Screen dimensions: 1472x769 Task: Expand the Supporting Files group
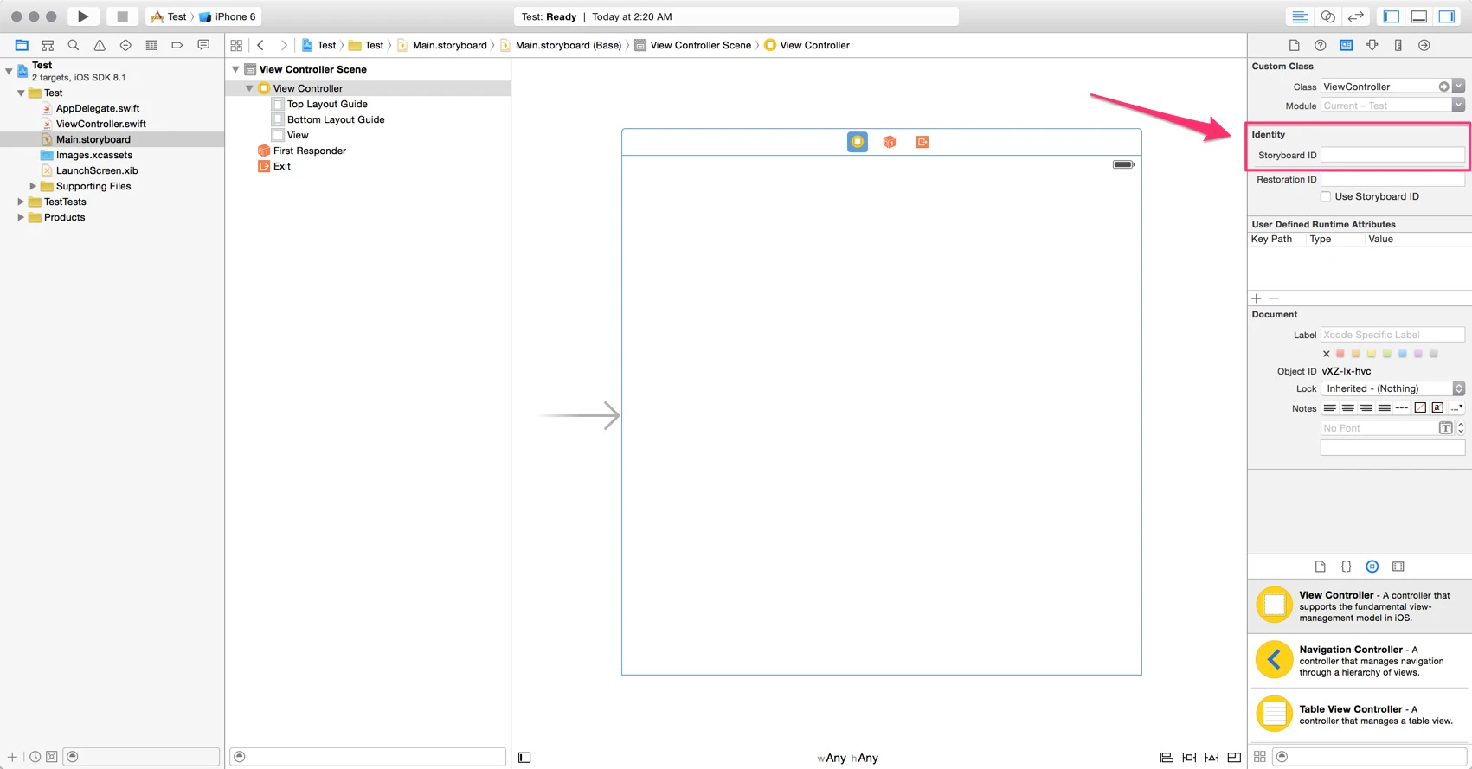pyautogui.click(x=33, y=186)
